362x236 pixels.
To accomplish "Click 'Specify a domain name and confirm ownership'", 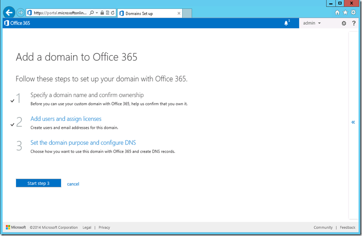I will 87,95.
